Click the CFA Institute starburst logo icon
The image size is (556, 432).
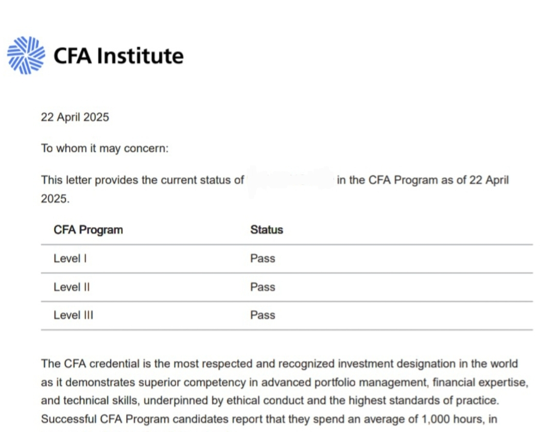[x=26, y=55]
